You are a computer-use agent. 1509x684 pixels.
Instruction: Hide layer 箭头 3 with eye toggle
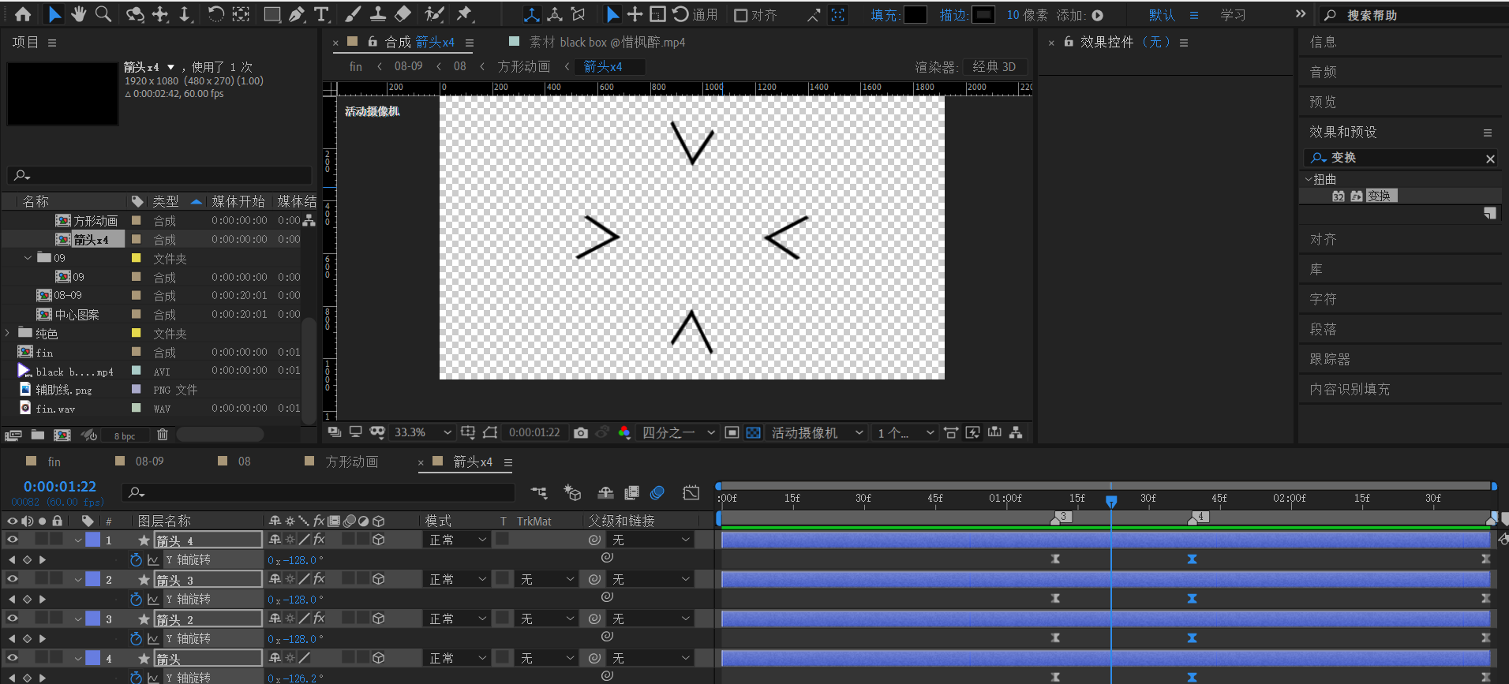(13, 579)
